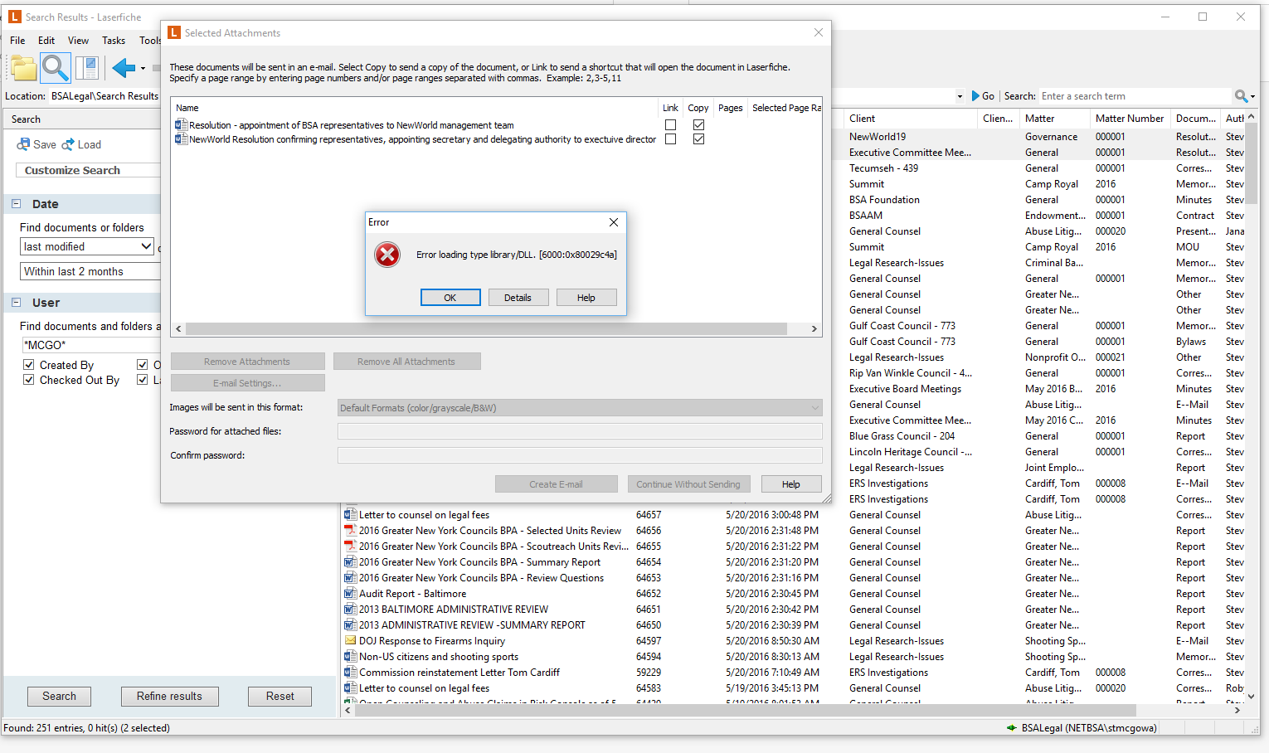Click the password for attached files field
This screenshot has width=1269, height=753.
(580, 431)
